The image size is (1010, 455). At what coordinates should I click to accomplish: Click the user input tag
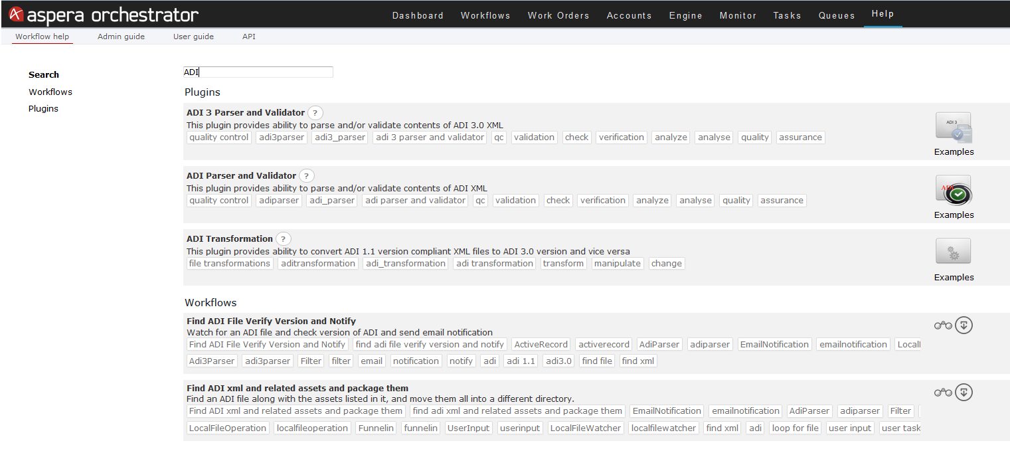tap(850, 428)
